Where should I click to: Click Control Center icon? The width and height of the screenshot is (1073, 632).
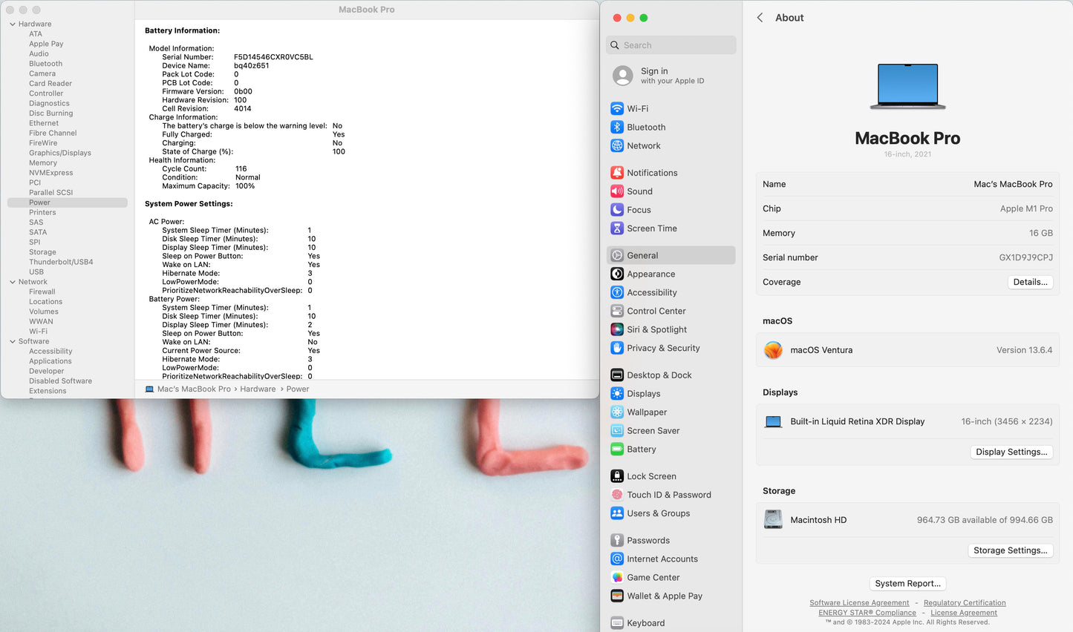pos(617,311)
